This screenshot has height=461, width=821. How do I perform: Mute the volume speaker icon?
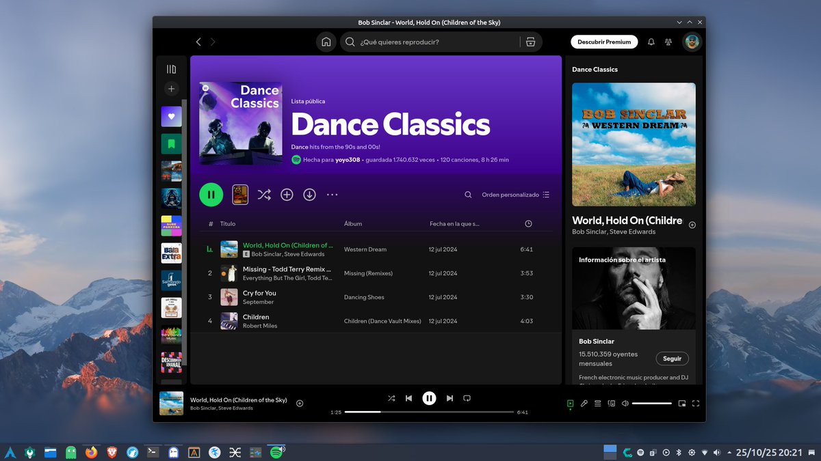[625, 404]
